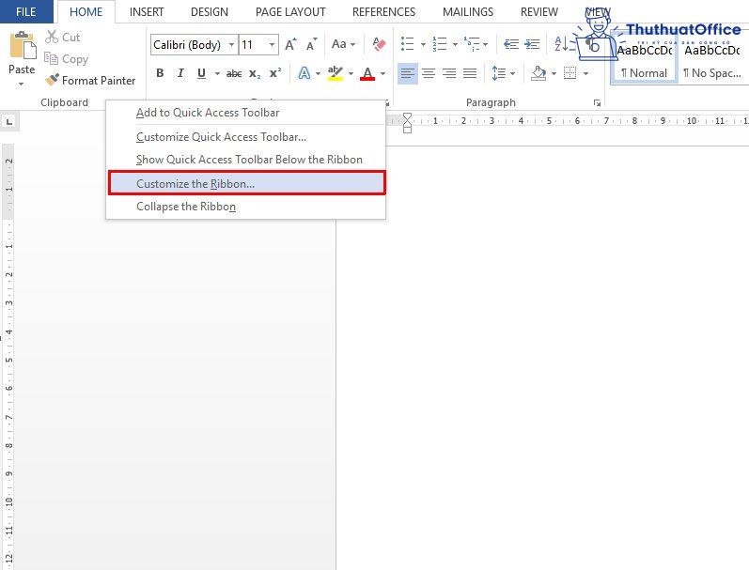Toggle Strikethrough formatting

coord(234,73)
